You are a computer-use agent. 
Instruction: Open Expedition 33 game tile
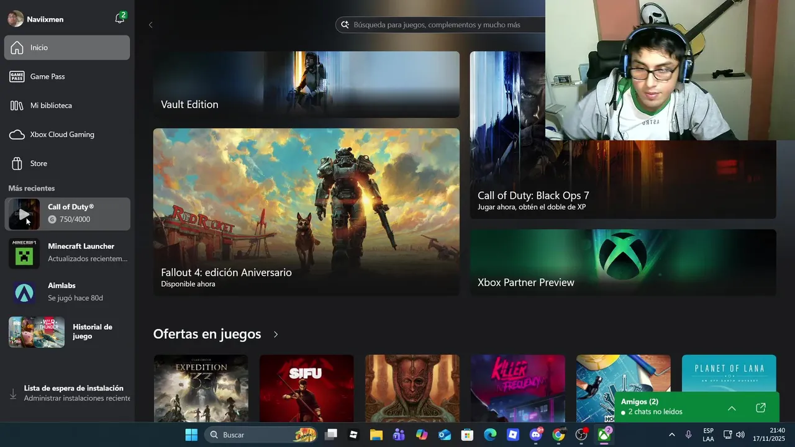pyautogui.click(x=201, y=389)
